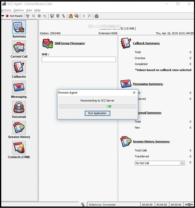
Task: Click the red Not Ready status indicator
Action: click(x=7, y=16)
